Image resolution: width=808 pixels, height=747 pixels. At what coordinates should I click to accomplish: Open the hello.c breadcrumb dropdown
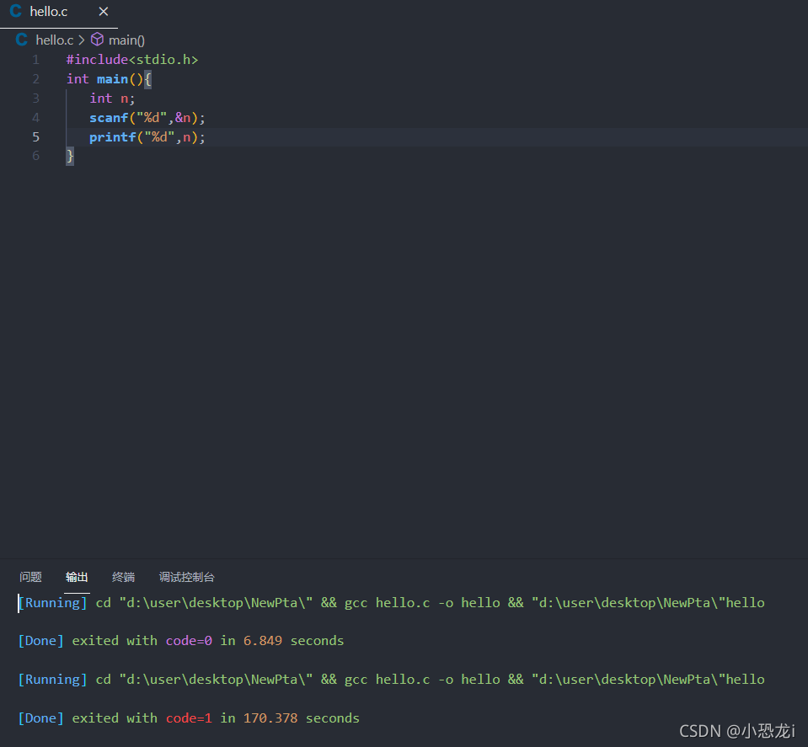pyautogui.click(x=54, y=39)
